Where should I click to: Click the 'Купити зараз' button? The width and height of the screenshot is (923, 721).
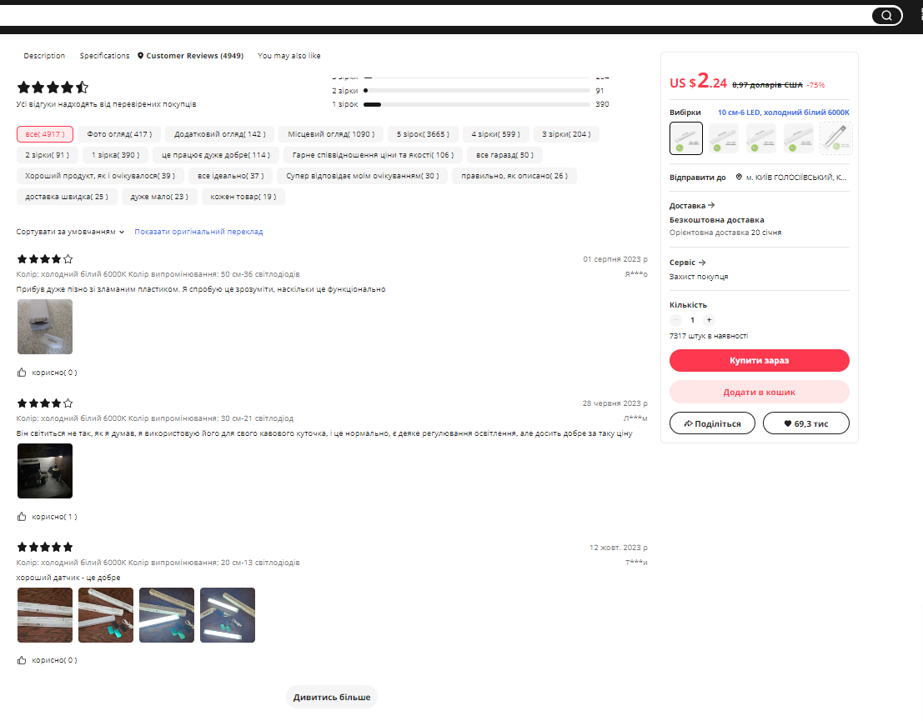pos(759,360)
